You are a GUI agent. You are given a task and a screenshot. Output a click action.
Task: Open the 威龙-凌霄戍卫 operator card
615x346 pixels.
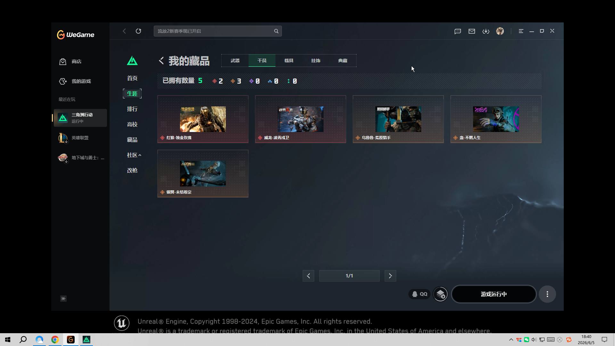(x=300, y=119)
